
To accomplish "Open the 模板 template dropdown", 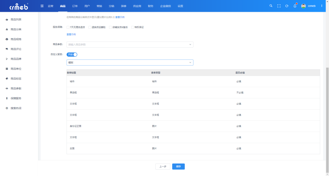I will [130, 63].
